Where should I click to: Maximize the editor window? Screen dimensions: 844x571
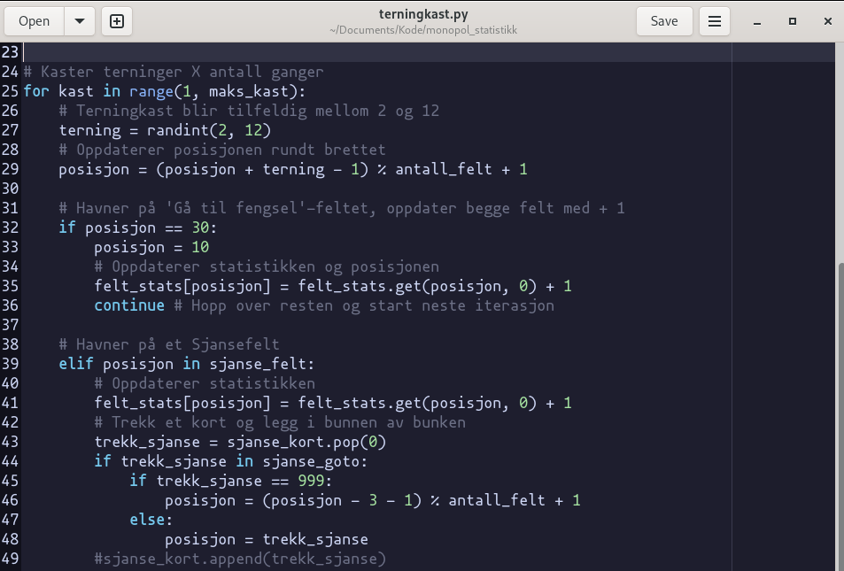pyautogui.click(x=793, y=21)
